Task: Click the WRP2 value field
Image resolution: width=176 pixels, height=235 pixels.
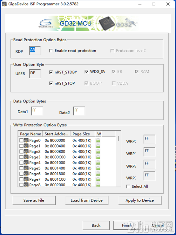Action: coord(150,164)
